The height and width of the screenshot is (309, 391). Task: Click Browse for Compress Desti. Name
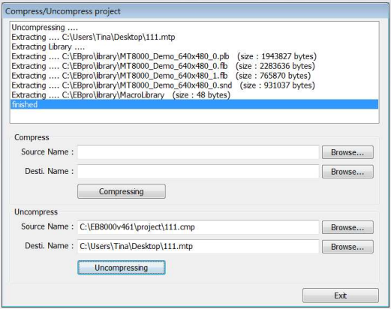click(x=347, y=172)
